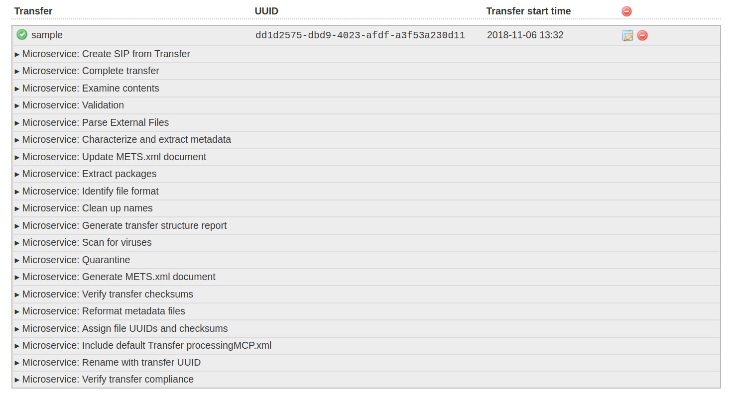Expand the Quarantine microservice row
The height and width of the screenshot is (396, 733).
tap(76, 260)
